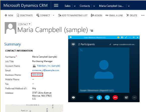This screenshot has width=146, height=112.
Task: Click the muted phone icon on video tile
Action: tap(81, 50)
